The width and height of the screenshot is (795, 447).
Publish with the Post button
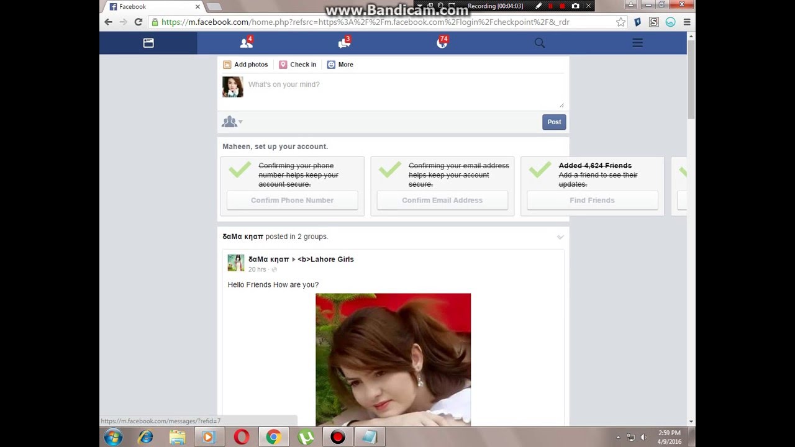[x=554, y=122]
